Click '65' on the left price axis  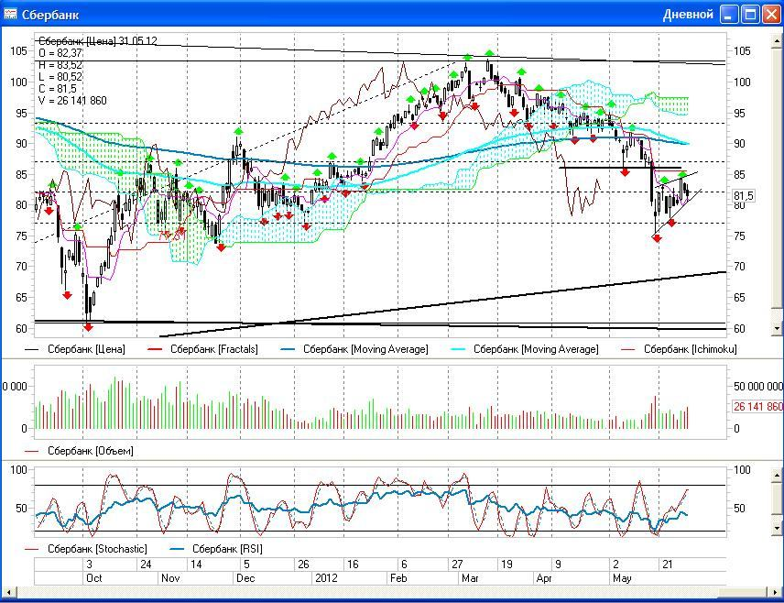click(x=21, y=297)
